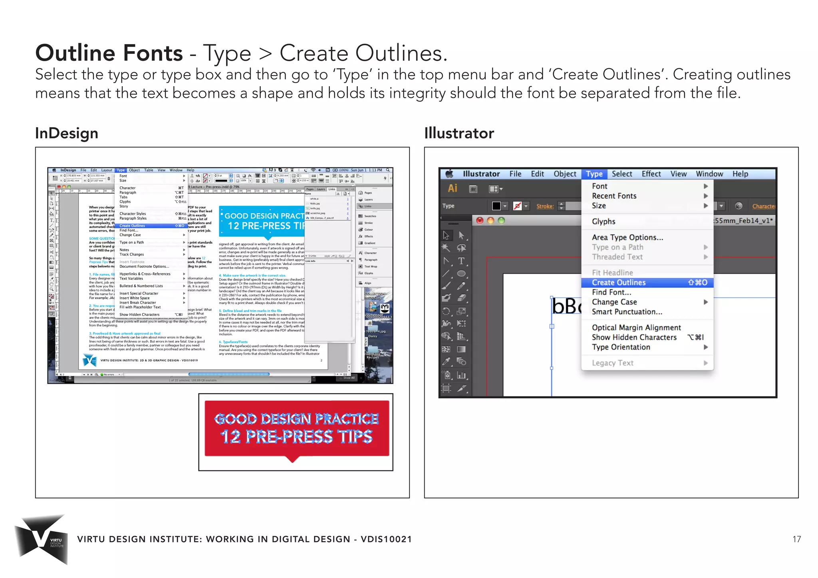The width and height of the screenshot is (818, 578).
Task: Open the Select menu in Illustrator menu bar
Action: 622,174
